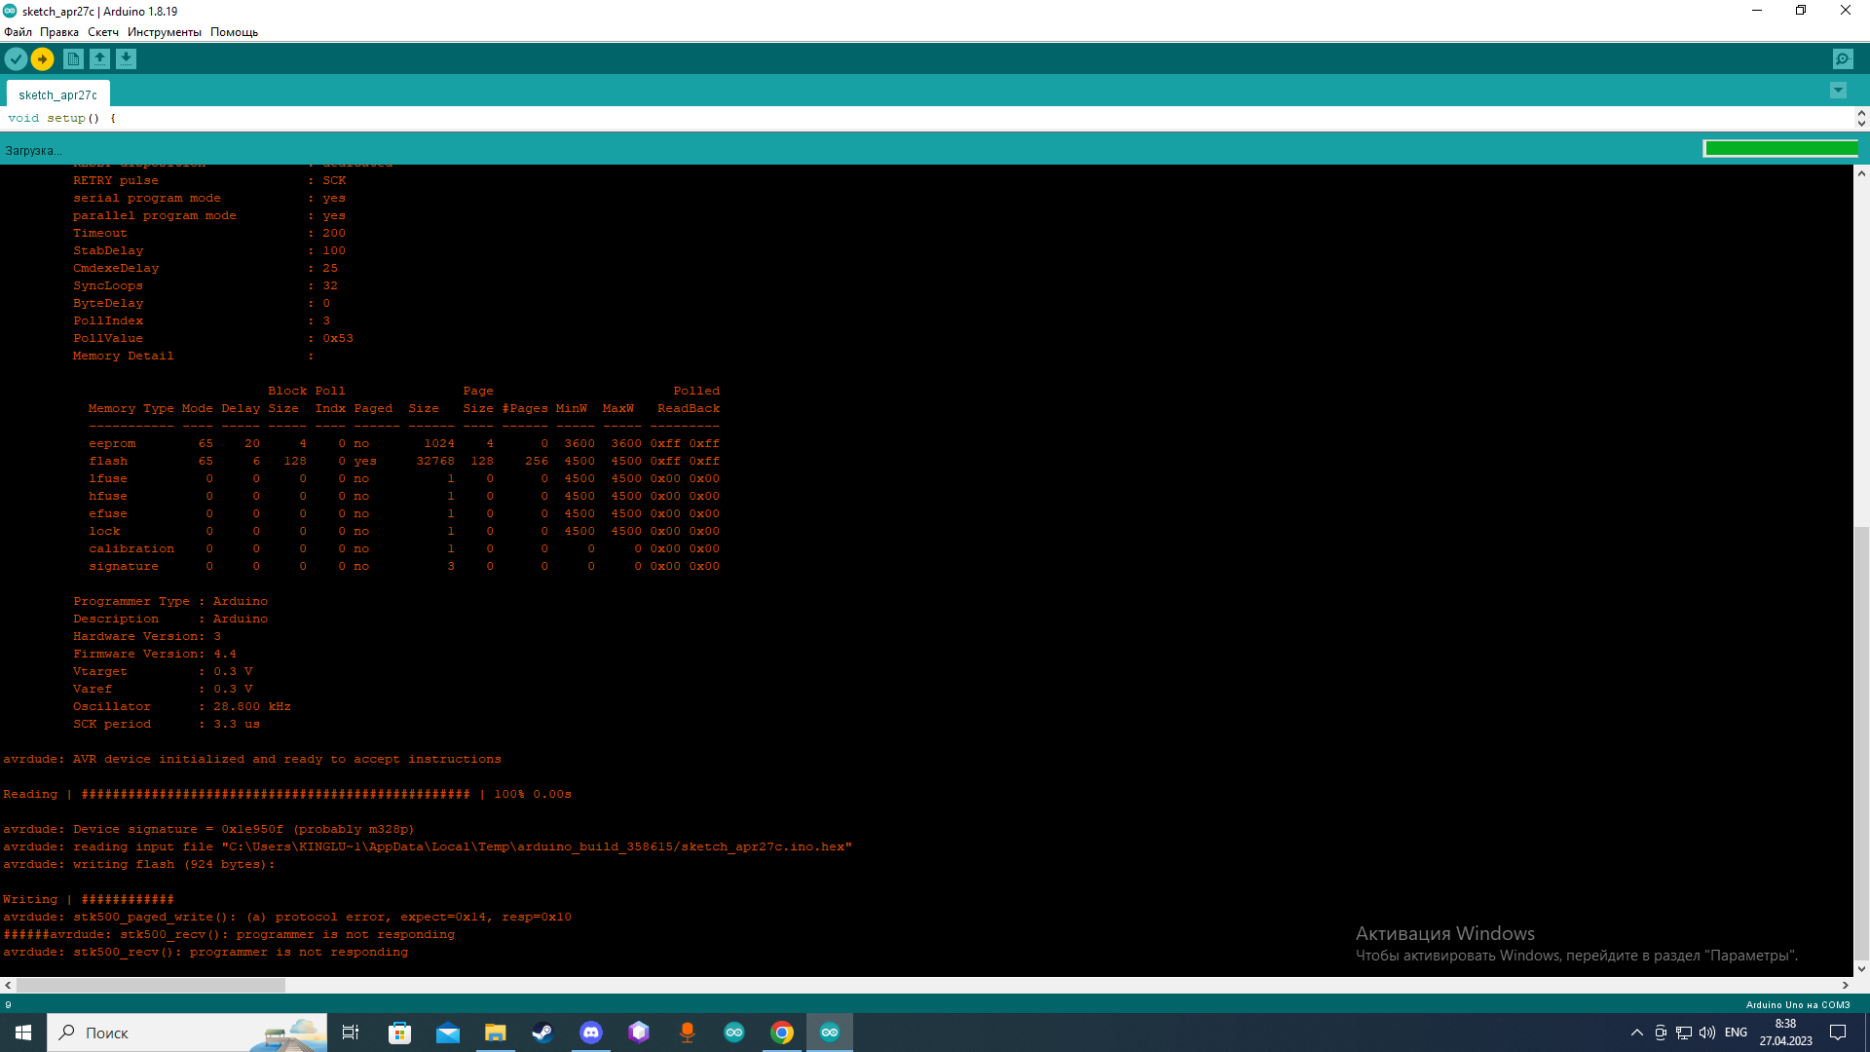
Task: Create a new sketch via toolbar icon
Action: tap(73, 59)
